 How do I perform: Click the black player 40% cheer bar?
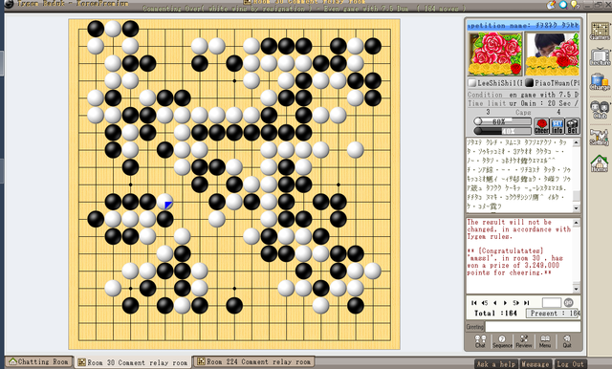[x=503, y=131]
